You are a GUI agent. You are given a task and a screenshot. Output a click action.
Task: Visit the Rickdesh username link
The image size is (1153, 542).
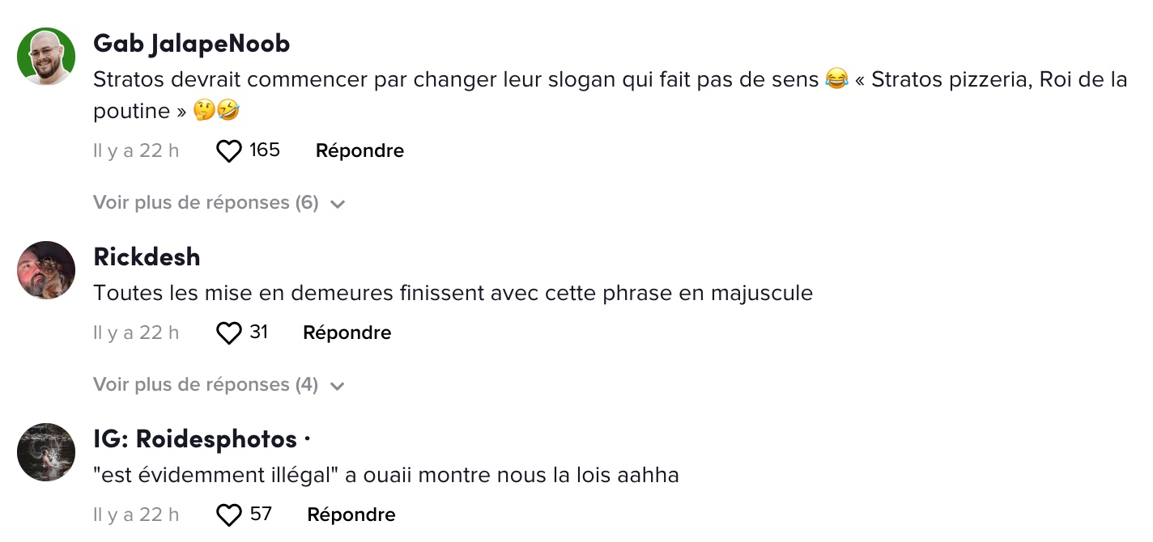(147, 257)
